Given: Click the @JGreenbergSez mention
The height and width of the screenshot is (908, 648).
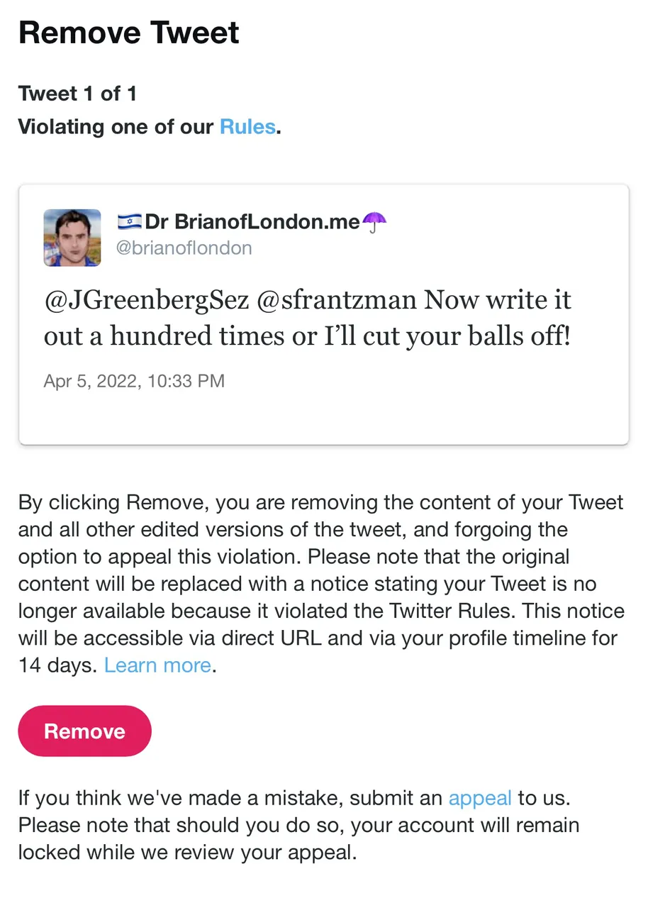Looking at the screenshot, I should pyautogui.click(x=147, y=301).
